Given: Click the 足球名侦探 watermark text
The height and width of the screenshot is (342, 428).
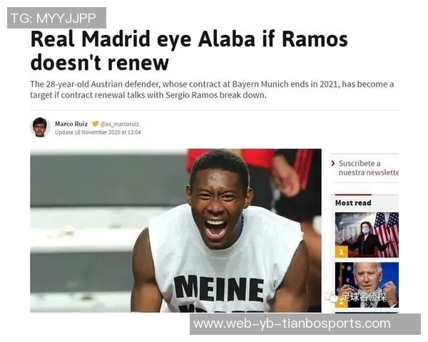Looking at the screenshot, I should [x=363, y=297].
